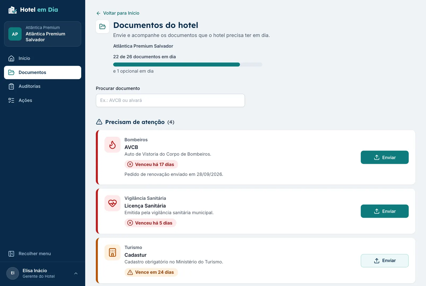Click the Voltar para Início link
The image size is (426, 286).
[x=118, y=13]
